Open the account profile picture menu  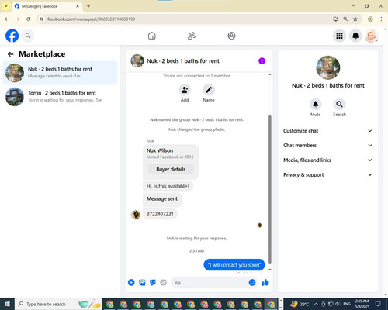click(372, 36)
